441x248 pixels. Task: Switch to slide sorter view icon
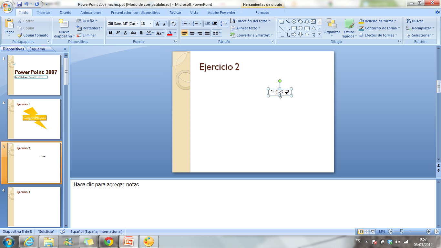(367, 232)
